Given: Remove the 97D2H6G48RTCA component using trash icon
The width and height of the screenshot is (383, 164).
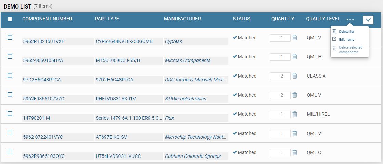Looking at the screenshot, I should point(294,76).
